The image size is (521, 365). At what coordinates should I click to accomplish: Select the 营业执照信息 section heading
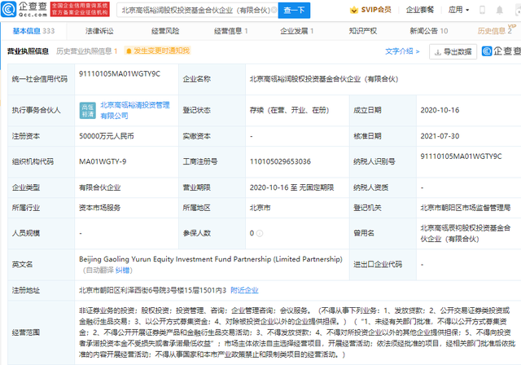click(28, 51)
